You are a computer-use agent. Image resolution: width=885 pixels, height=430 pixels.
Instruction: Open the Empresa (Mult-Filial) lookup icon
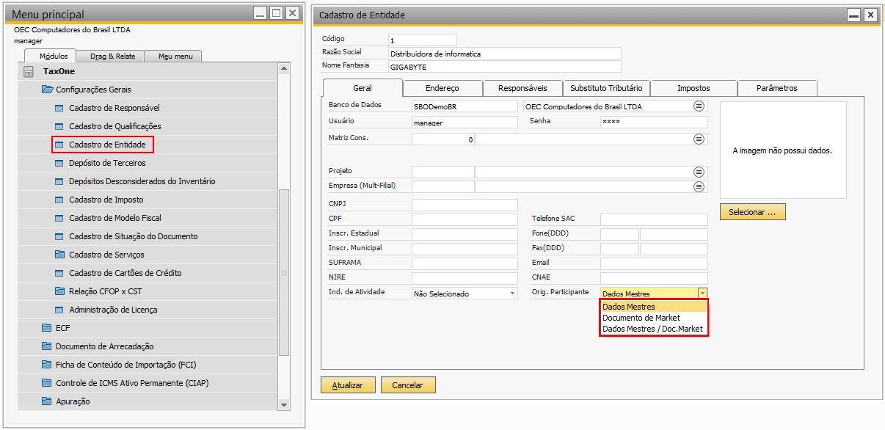(699, 186)
